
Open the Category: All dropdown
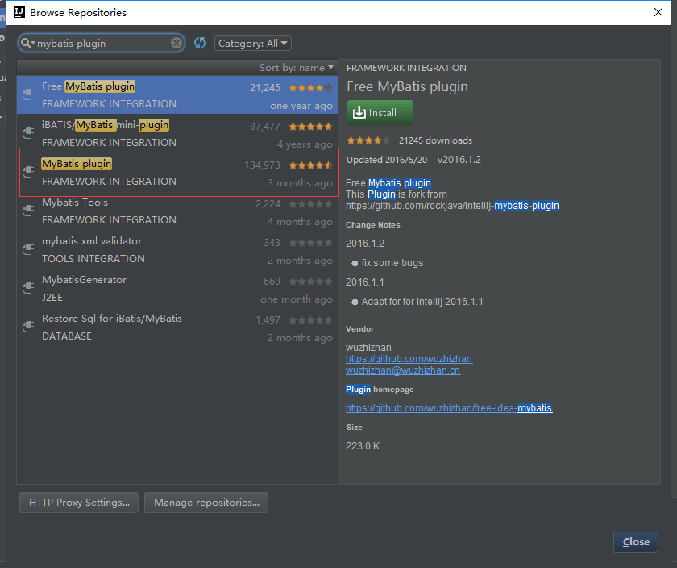pyautogui.click(x=252, y=44)
